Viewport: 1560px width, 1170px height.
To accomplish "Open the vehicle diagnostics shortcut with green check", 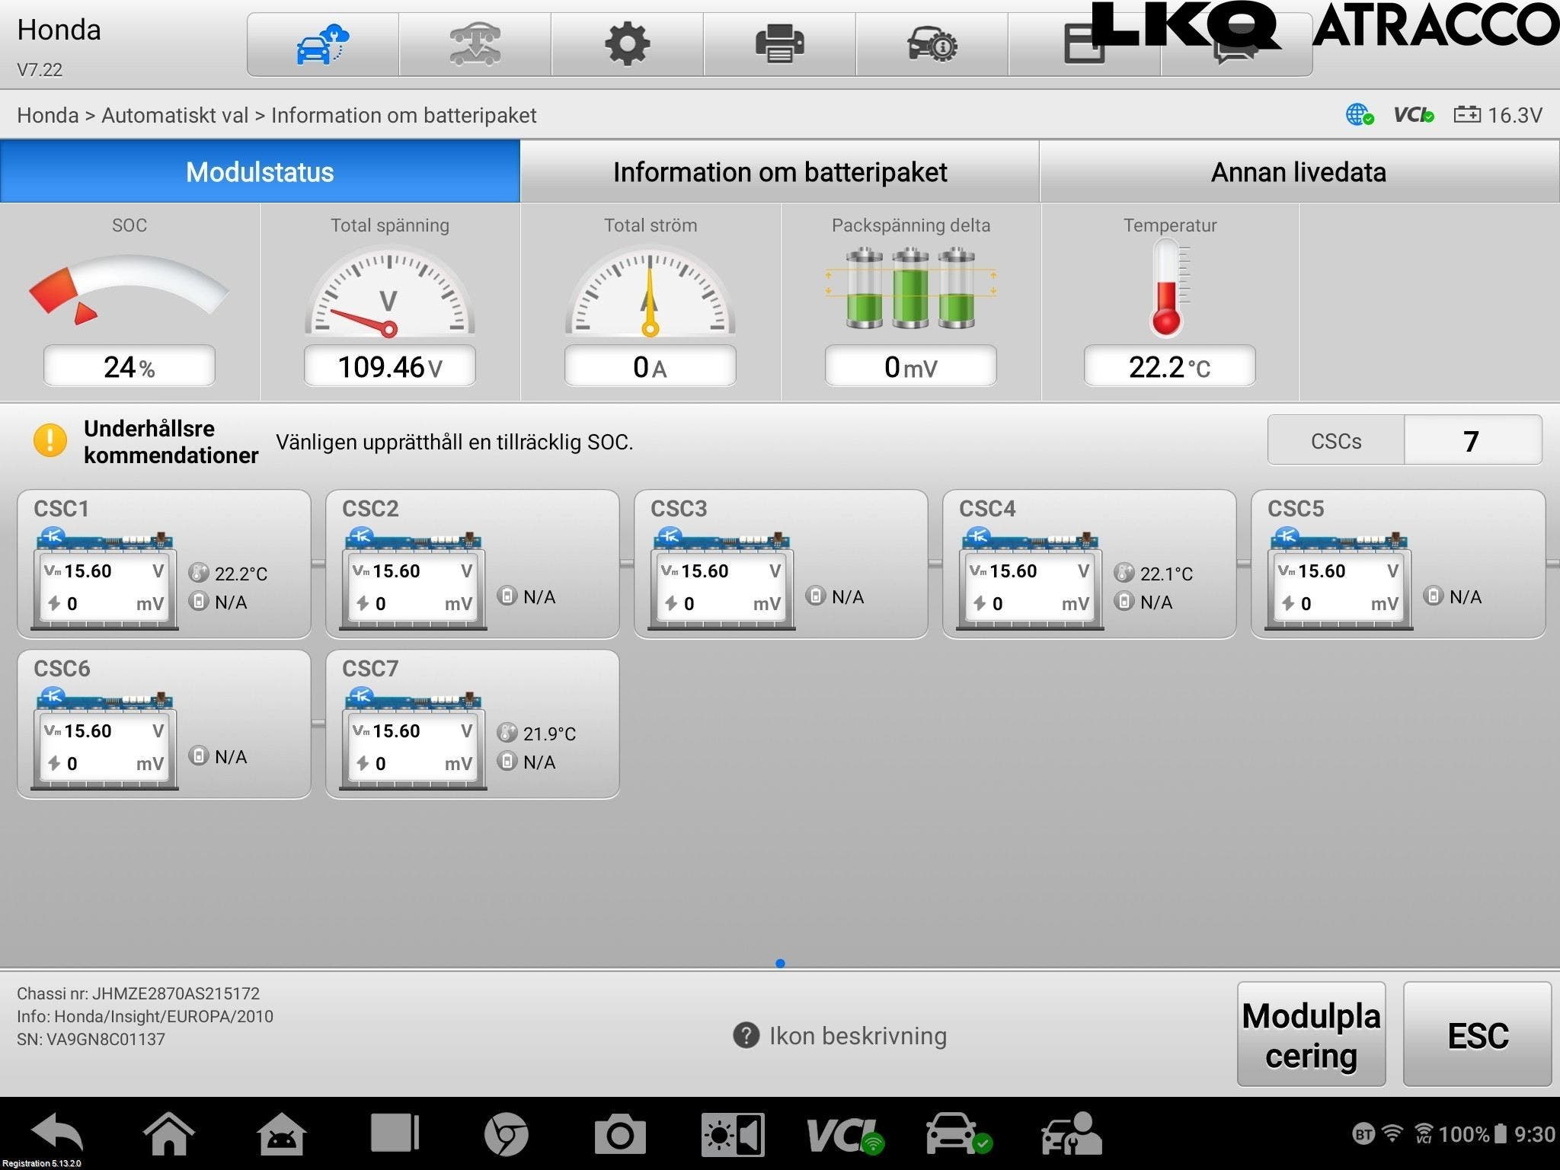I will click(959, 1134).
